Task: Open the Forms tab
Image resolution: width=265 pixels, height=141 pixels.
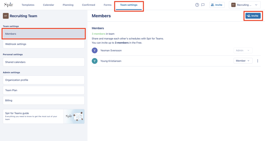Action: tap(107, 5)
